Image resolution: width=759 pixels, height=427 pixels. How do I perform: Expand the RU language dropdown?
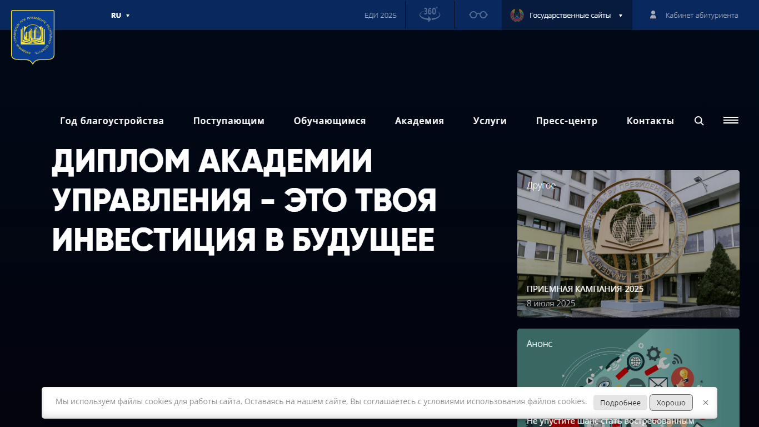click(121, 16)
